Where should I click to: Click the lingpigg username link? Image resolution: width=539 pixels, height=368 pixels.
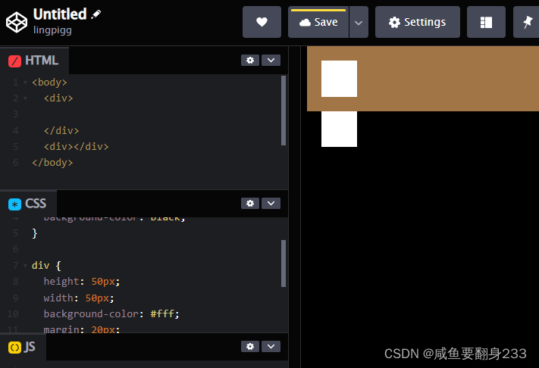click(x=52, y=30)
